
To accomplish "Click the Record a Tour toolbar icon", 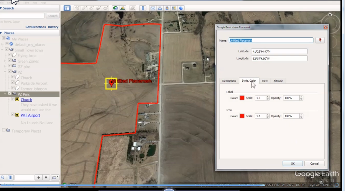I will tap(106, 8).
